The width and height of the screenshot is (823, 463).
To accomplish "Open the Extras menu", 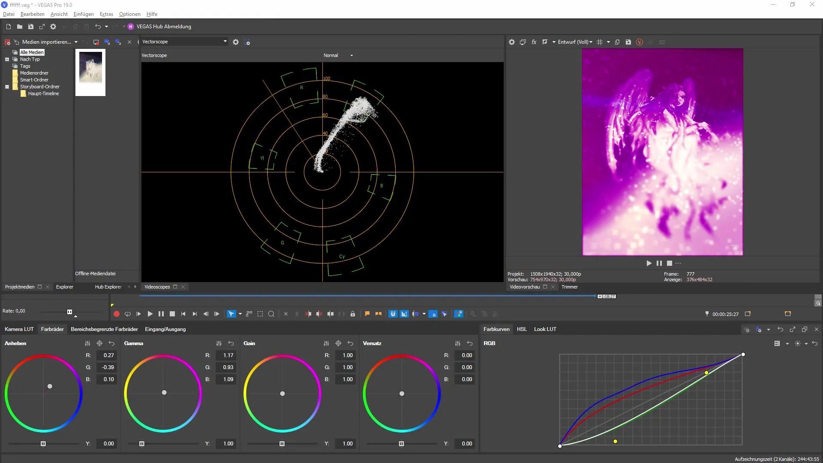I will point(106,14).
